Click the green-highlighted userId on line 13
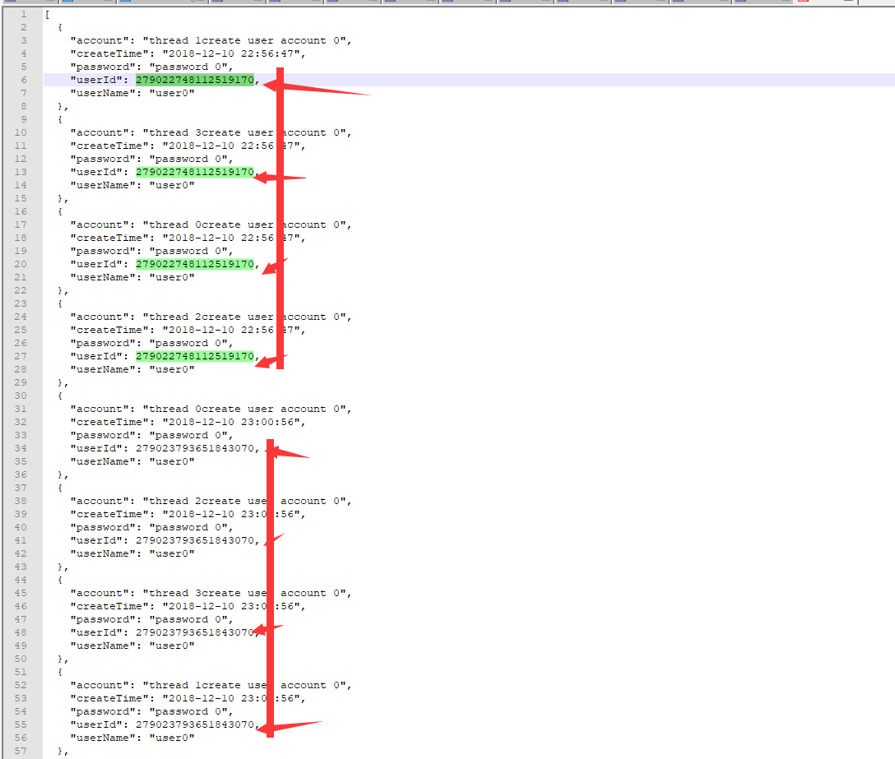 (194, 172)
